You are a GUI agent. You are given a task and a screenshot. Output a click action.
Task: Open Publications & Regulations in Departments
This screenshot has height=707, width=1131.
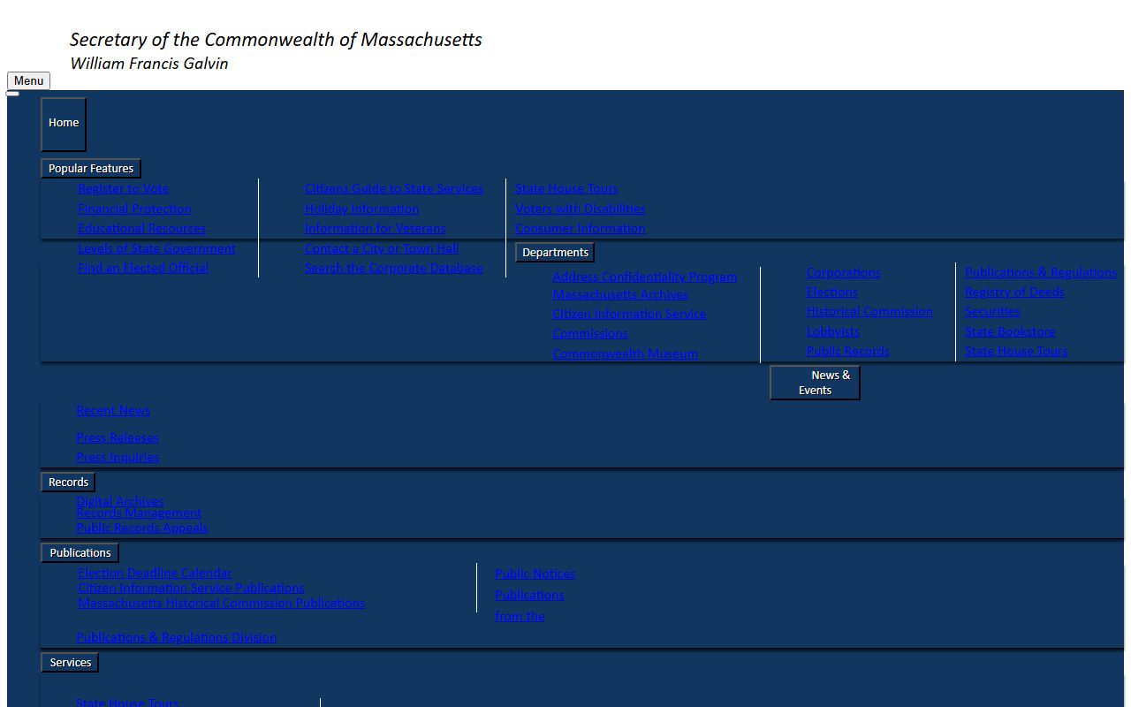[1041, 272]
